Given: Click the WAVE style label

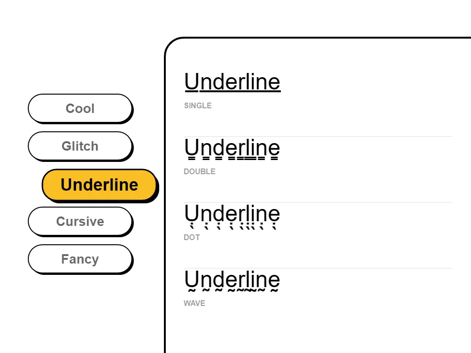Looking at the screenshot, I should (195, 303).
